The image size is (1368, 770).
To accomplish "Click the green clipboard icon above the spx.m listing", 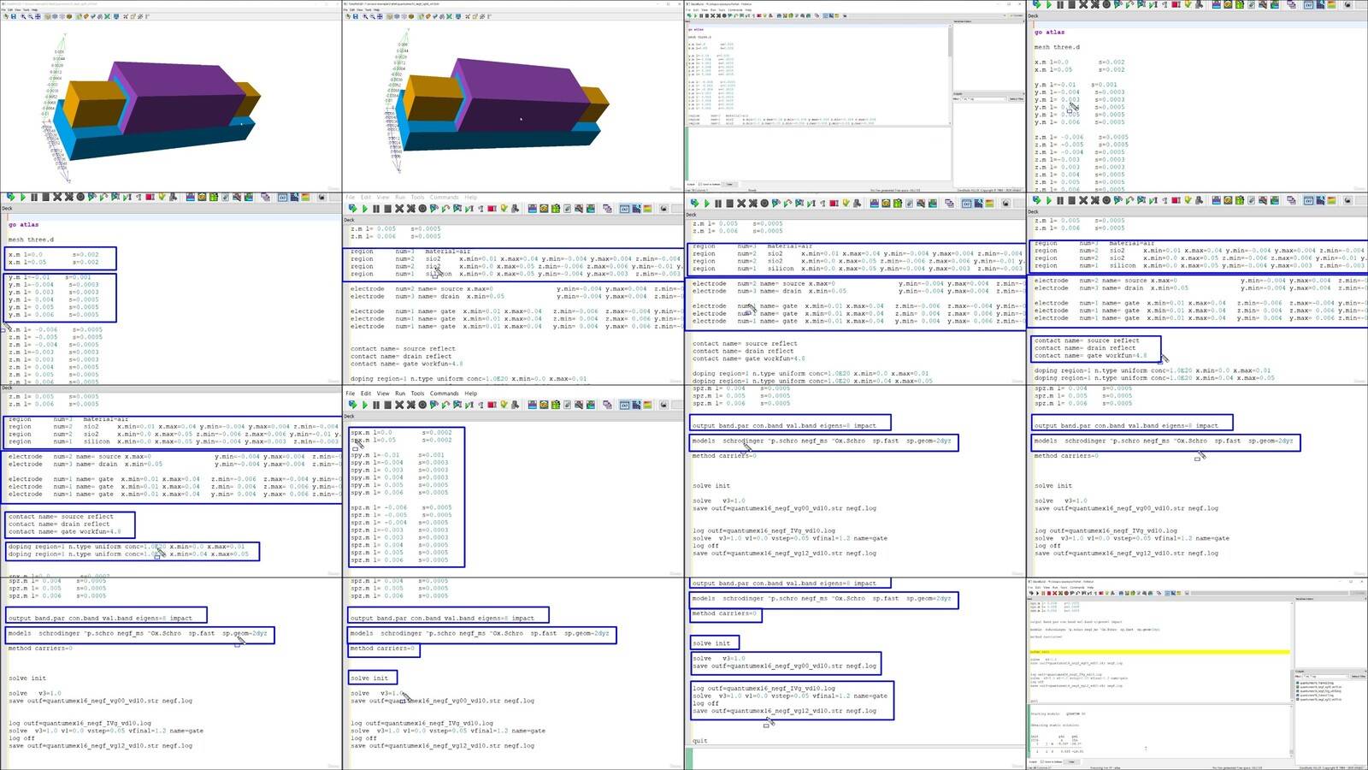I will (555, 405).
